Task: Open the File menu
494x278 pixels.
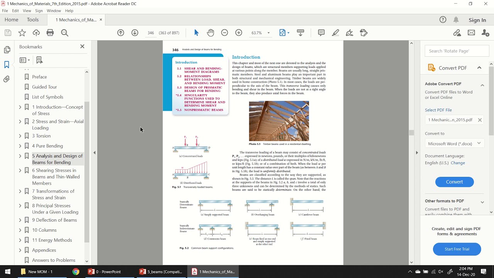Action: [5, 11]
